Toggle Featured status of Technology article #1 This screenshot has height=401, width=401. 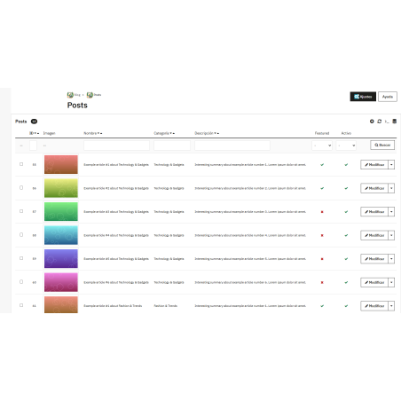(x=322, y=165)
